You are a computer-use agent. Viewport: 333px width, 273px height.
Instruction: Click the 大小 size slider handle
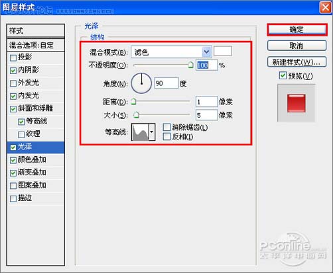(136, 115)
